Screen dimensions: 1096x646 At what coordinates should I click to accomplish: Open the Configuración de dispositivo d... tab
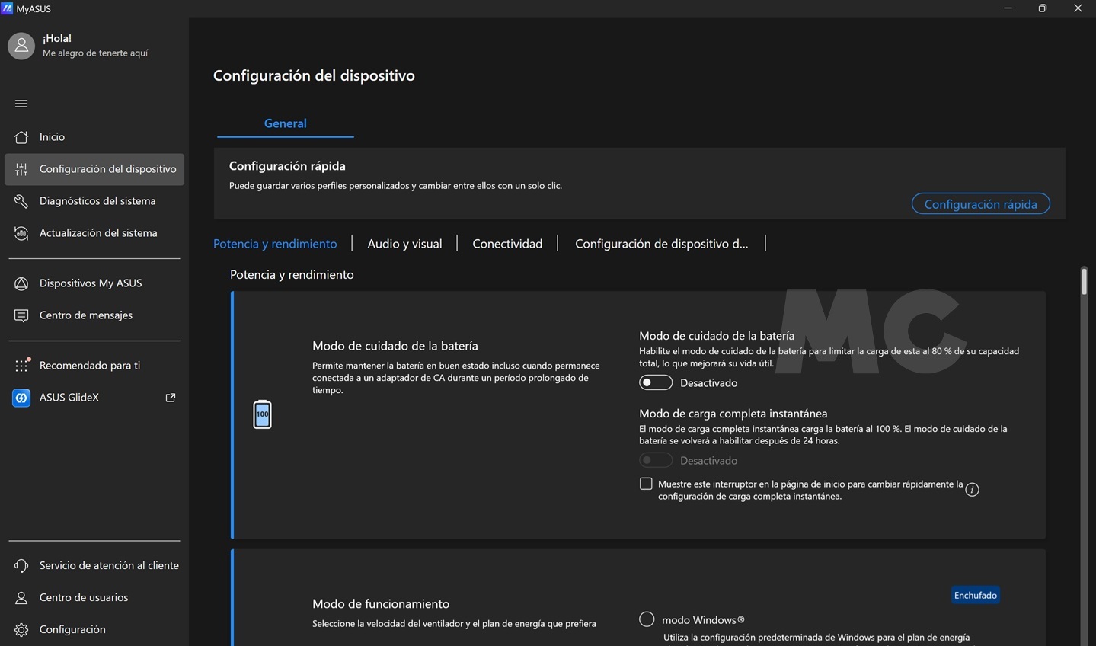tap(661, 244)
